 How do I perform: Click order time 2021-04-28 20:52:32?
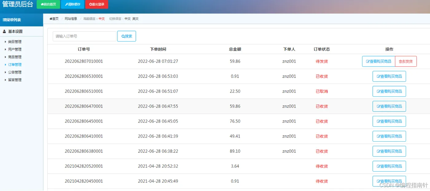point(158,166)
